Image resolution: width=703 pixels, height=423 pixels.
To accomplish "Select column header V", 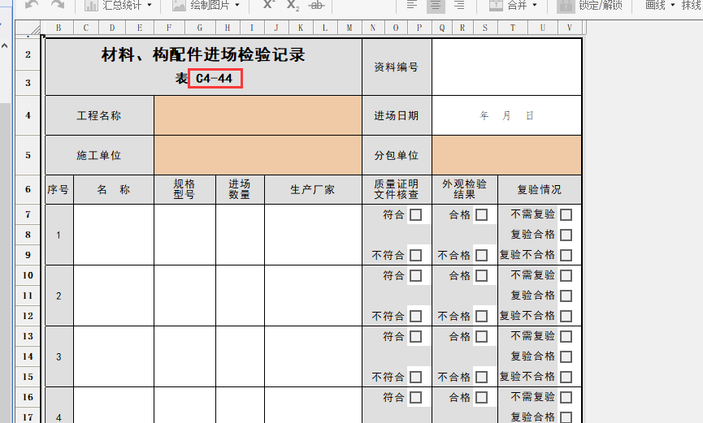I will [x=570, y=28].
